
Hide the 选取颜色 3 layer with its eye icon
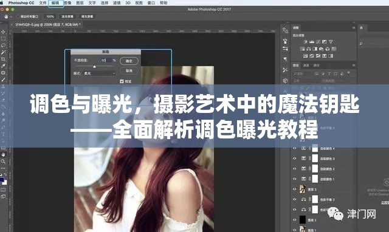(294, 159)
